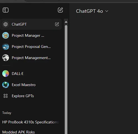
Task: Click the new chat icon in ChatGPT row
Action: 57,24
